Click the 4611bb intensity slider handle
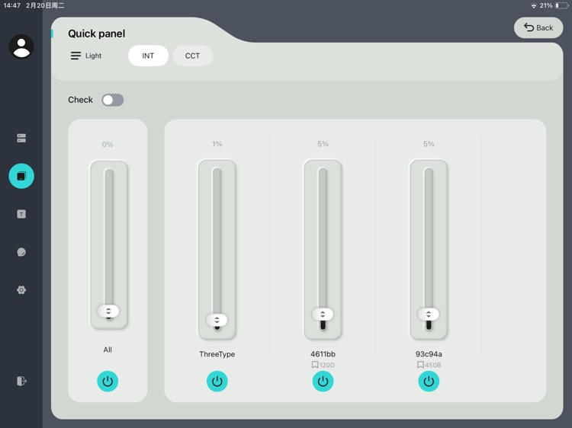 [x=323, y=314]
